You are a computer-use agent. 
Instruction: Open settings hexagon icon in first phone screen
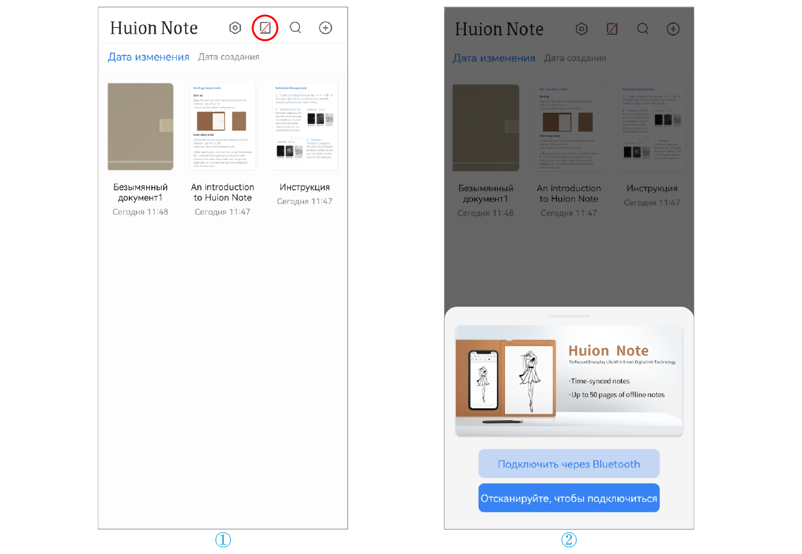tap(235, 28)
